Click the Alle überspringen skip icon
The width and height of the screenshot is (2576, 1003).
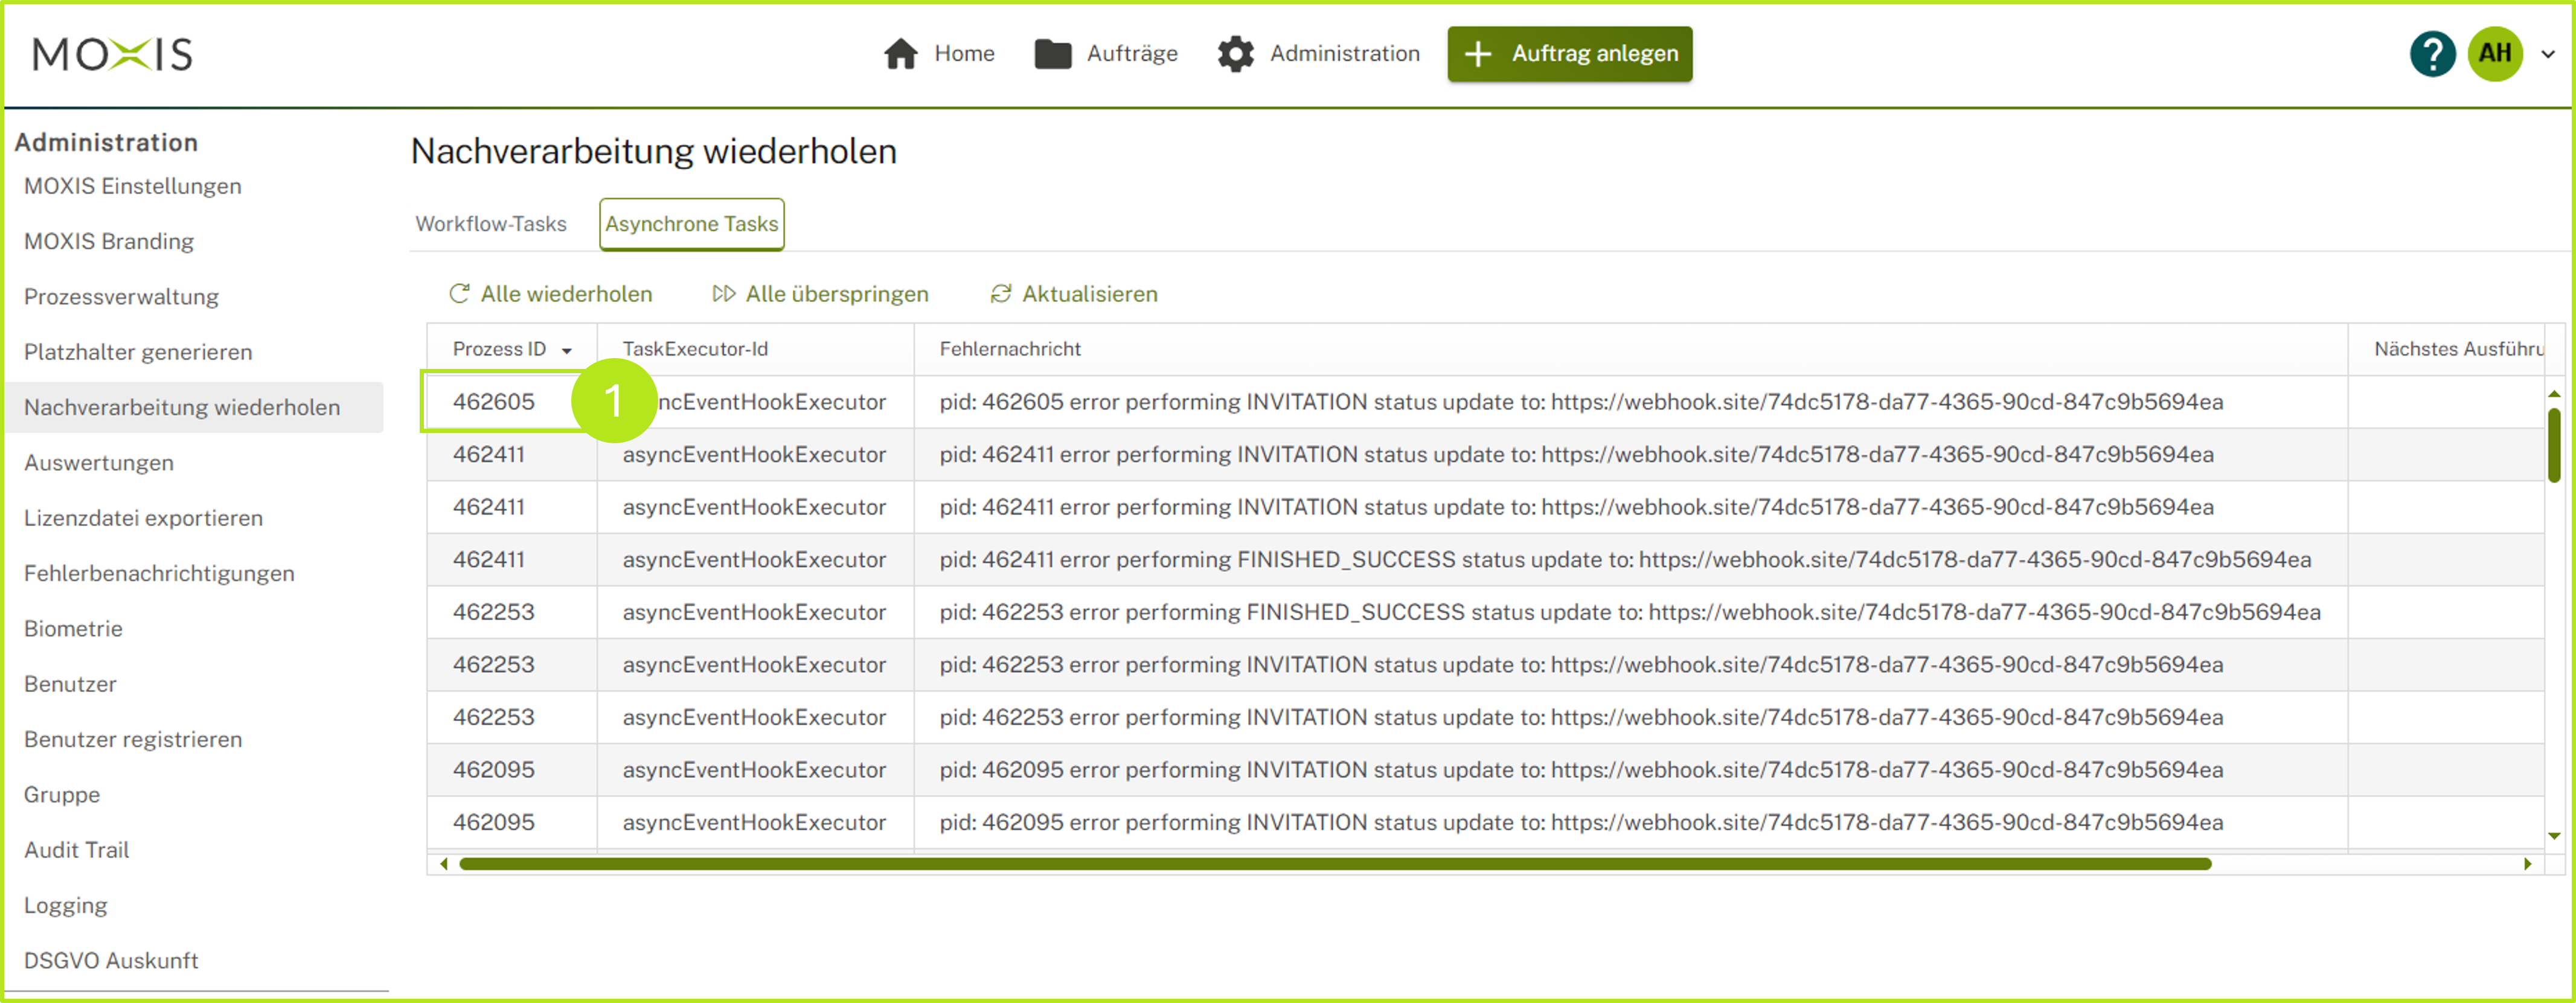pos(724,293)
